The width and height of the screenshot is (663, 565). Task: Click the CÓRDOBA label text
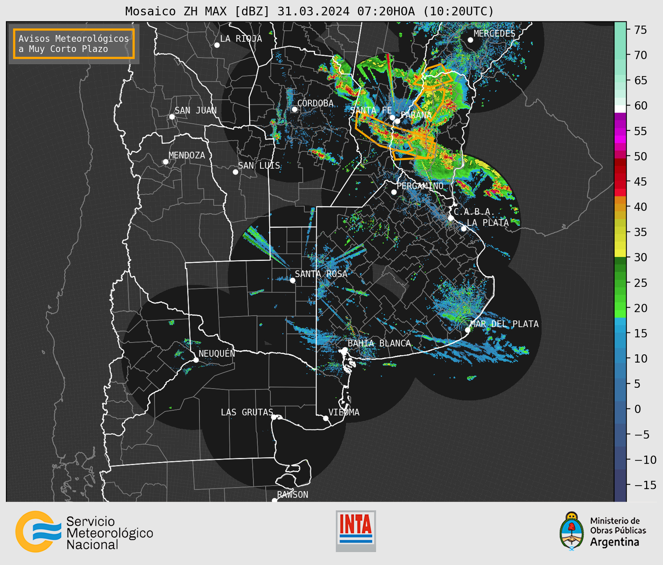pyautogui.click(x=315, y=103)
